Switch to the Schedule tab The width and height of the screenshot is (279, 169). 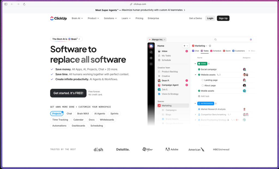click(216, 51)
